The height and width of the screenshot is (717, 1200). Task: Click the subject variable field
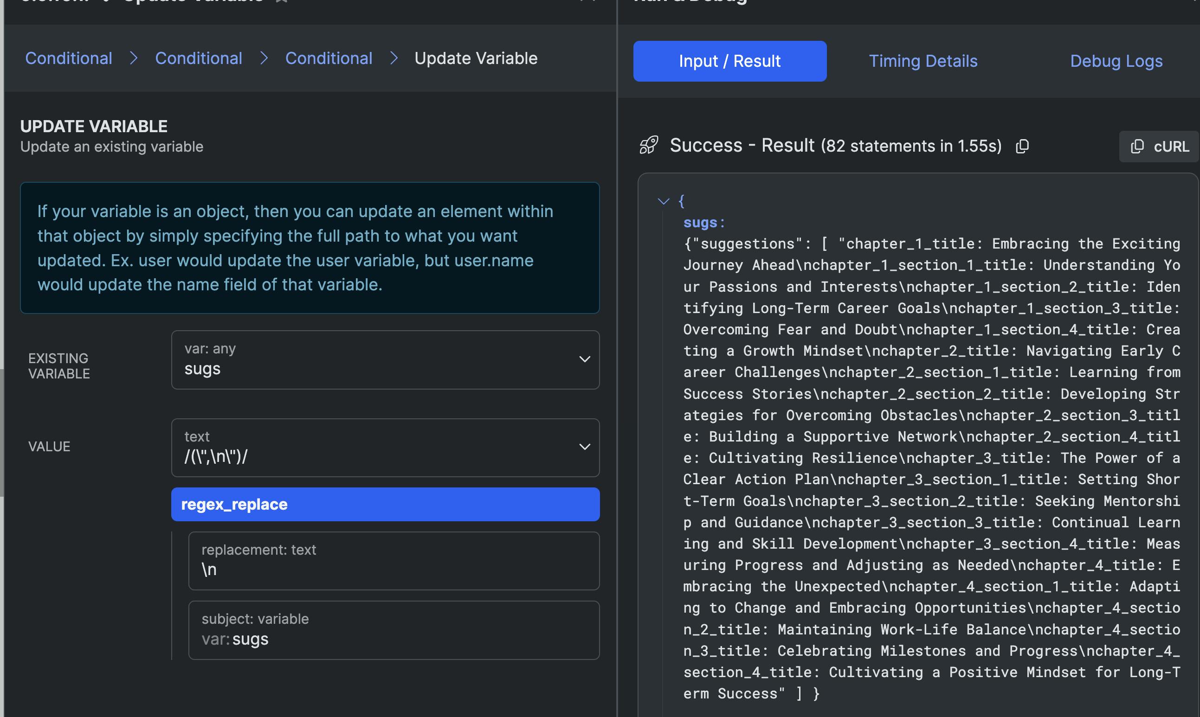[394, 630]
